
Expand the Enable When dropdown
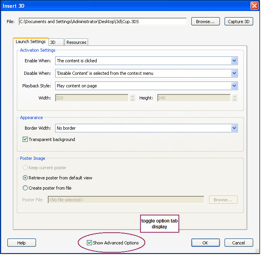coord(234,61)
